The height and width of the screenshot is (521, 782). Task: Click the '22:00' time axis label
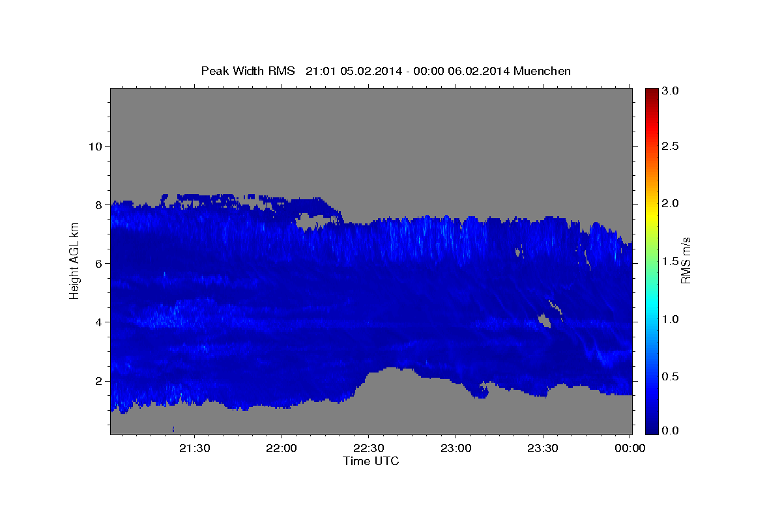coord(282,448)
